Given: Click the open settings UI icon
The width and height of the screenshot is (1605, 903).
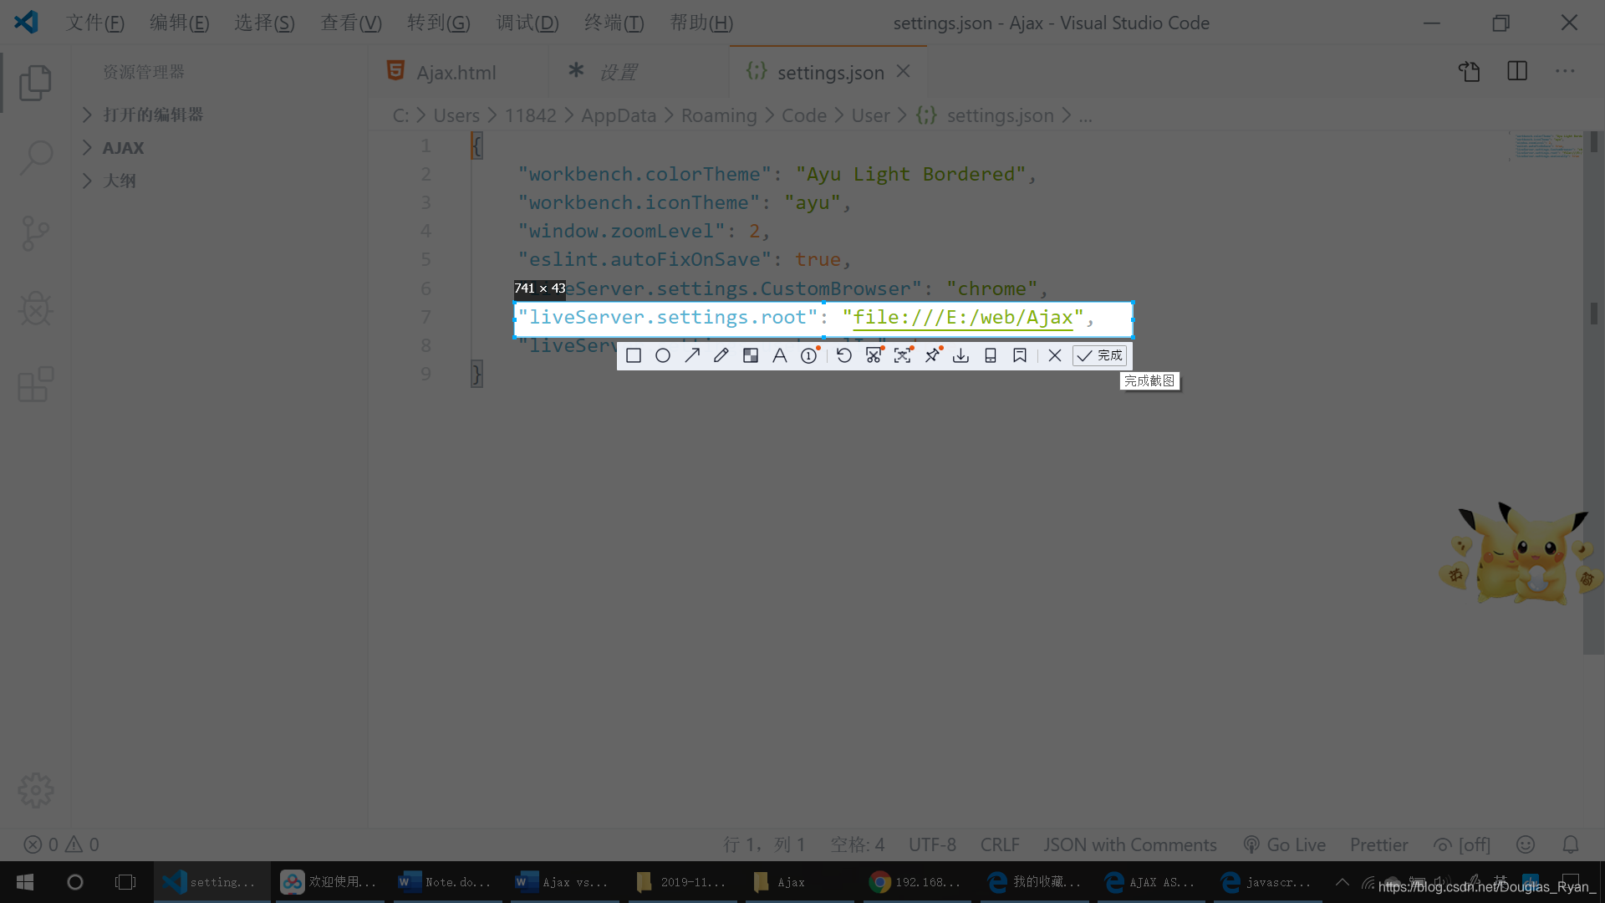Looking at the screenshot, I should (1470, 72).
